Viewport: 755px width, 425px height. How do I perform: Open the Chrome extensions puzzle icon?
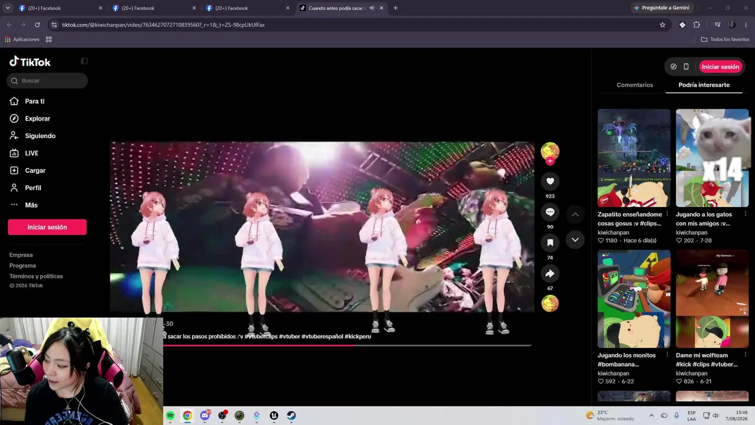click(697, 25)
